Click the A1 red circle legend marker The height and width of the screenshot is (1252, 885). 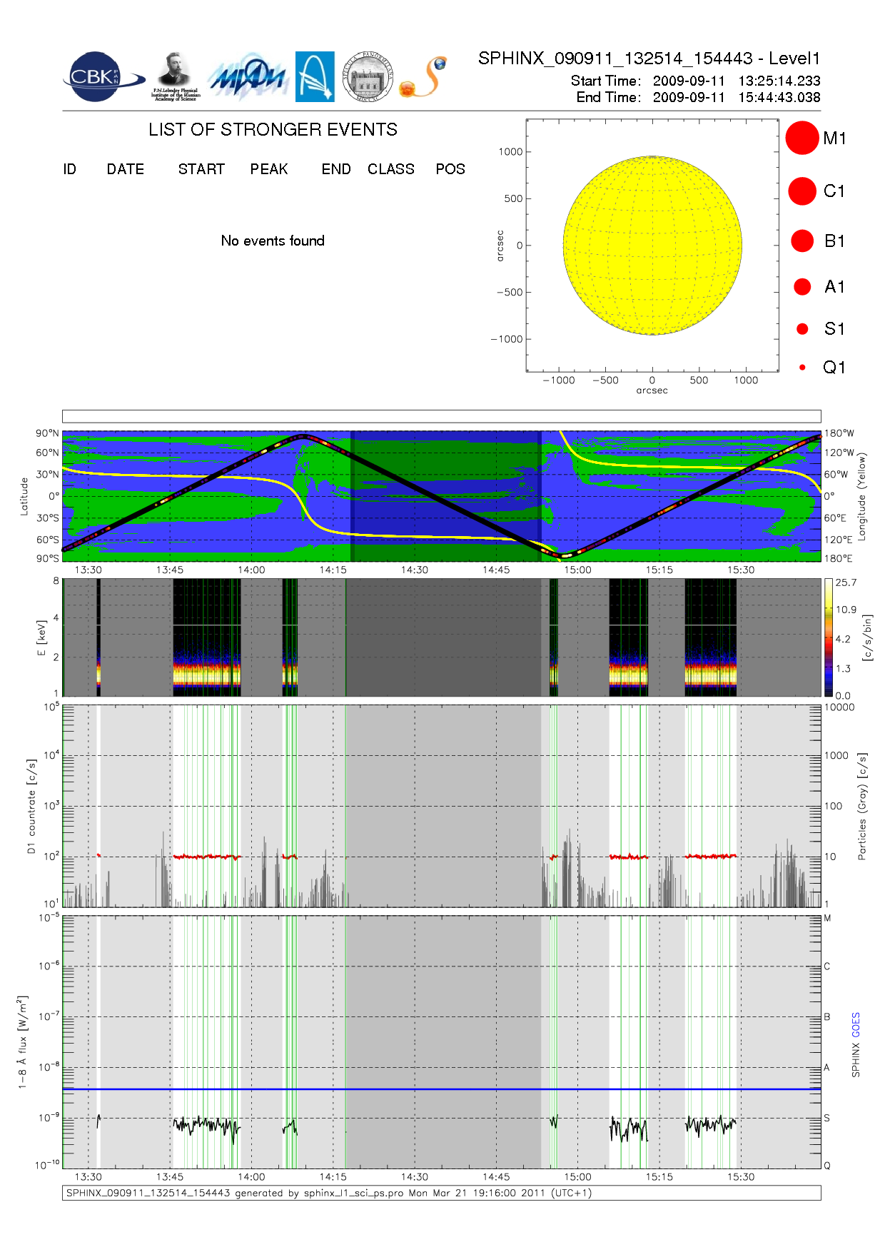click(801, 287)
